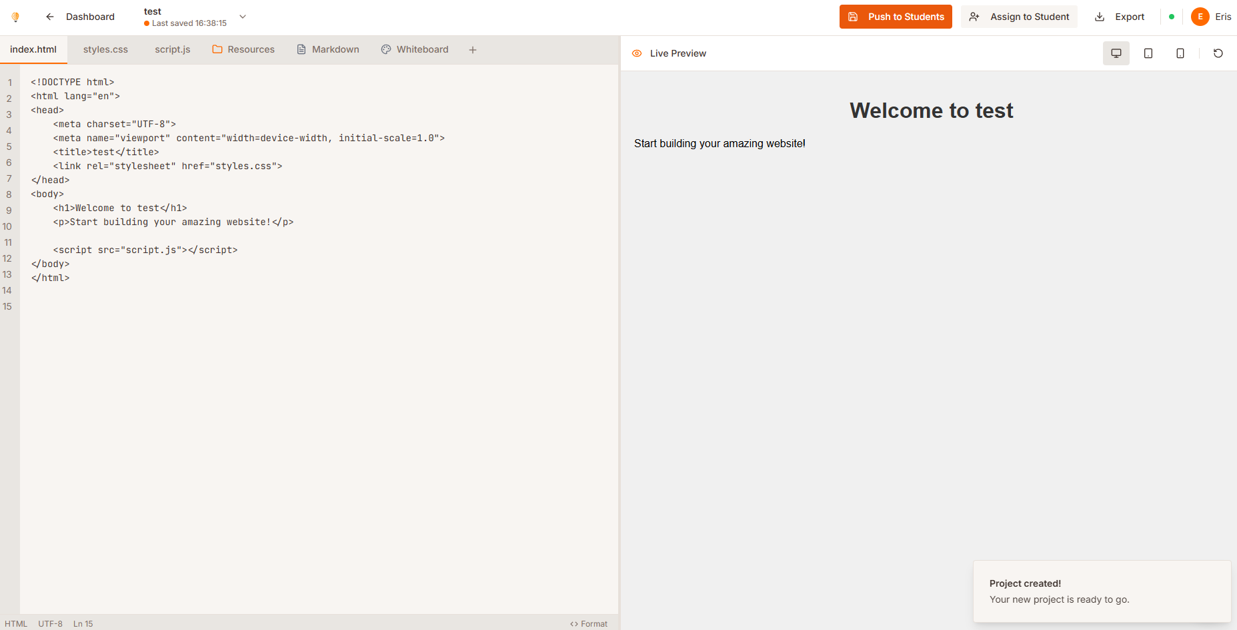Open the Export options
The image size is (1237, 630).
pos(1120,17)
